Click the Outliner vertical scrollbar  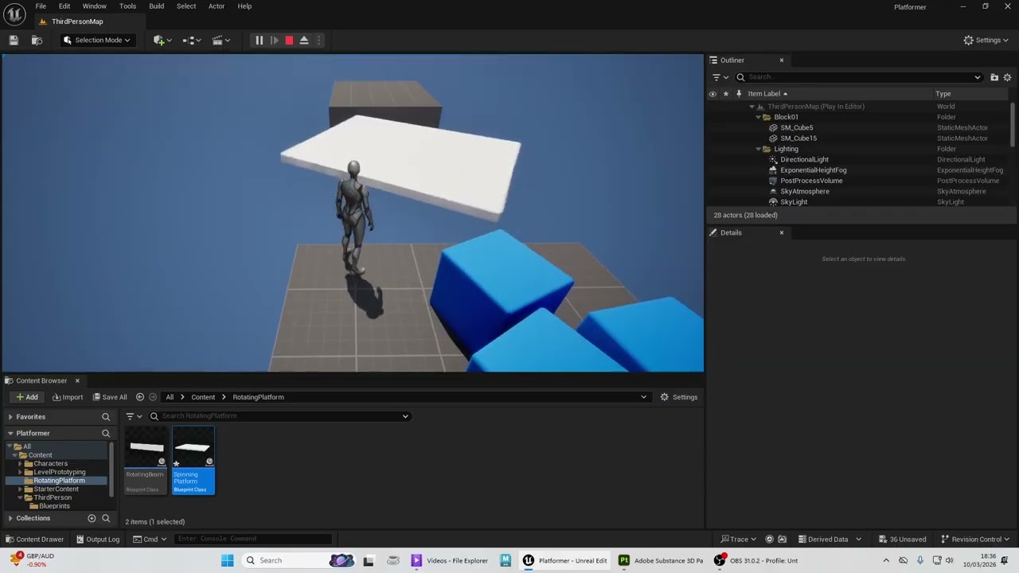tap(1013, 123)
